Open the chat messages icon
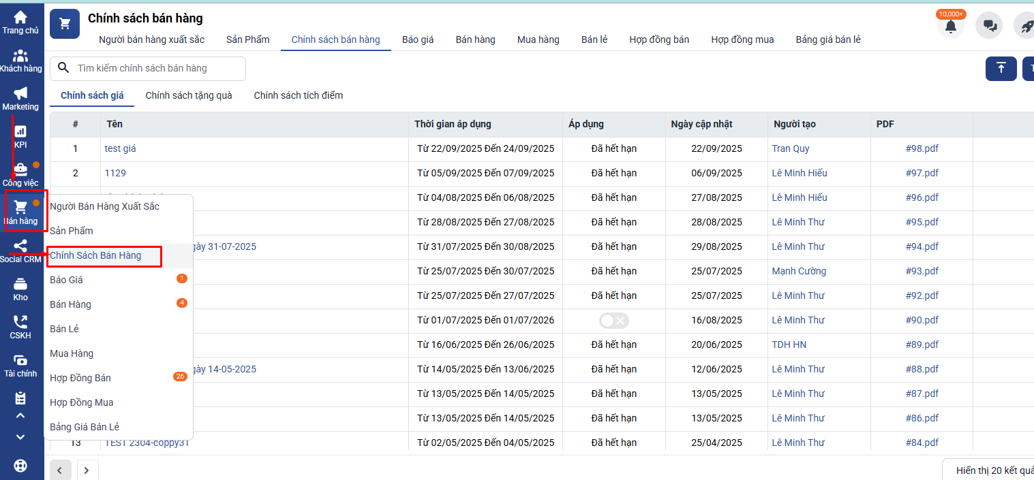The image size is (1034, 480). pos(989,27)
